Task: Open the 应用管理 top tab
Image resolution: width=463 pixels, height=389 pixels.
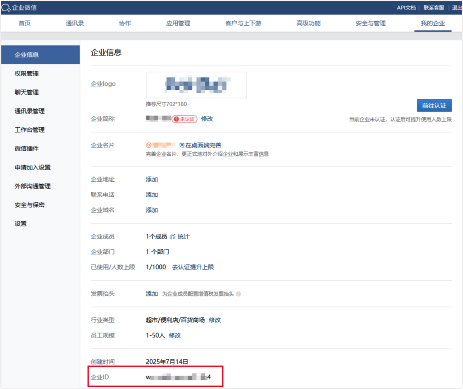Action: pyautogui.click(x=178, y=23)
